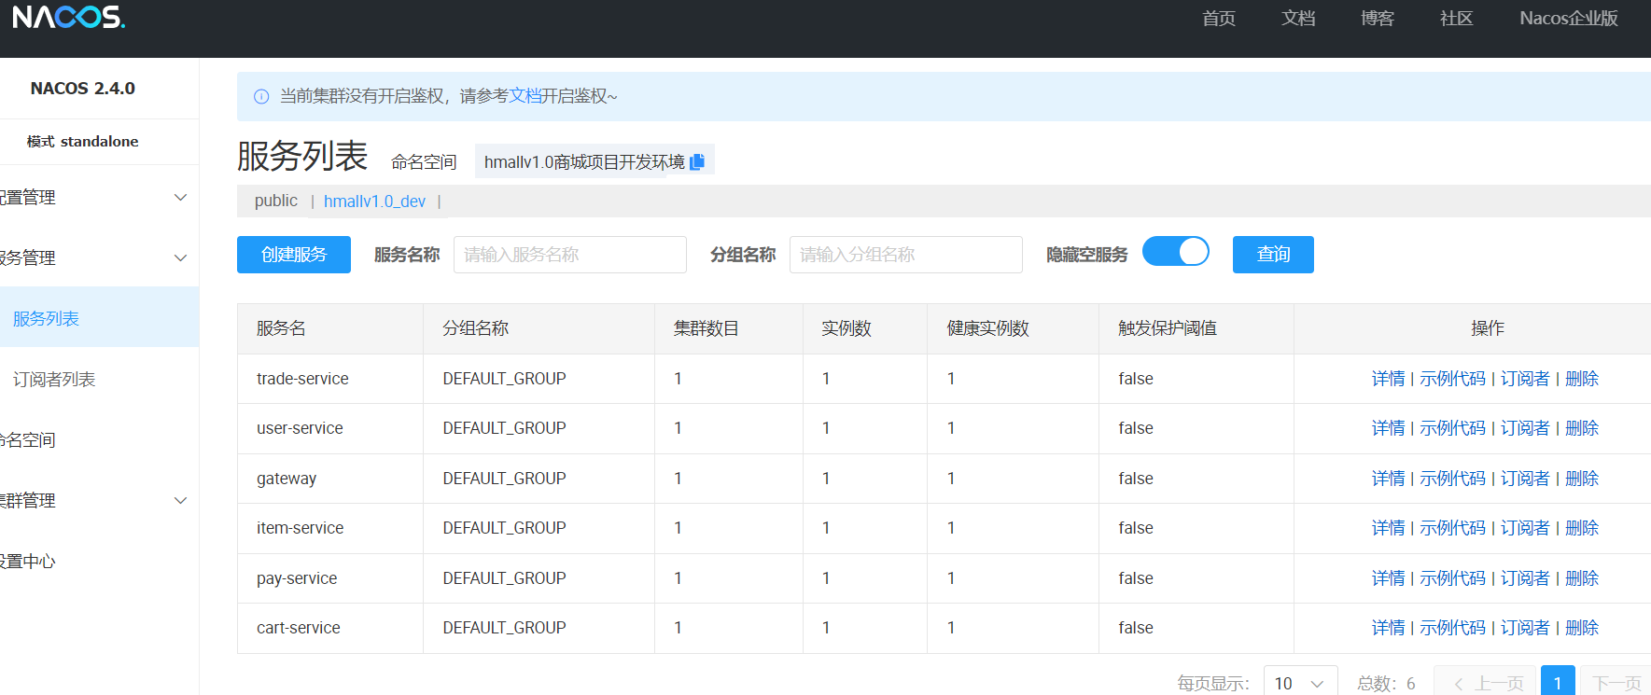Follow the 文档 link in the auth notice
Screen dimensions: 1651x695
coord(525,96)
